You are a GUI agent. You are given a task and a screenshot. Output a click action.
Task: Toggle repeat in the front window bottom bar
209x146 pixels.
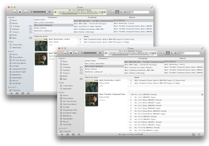point(73,135)
